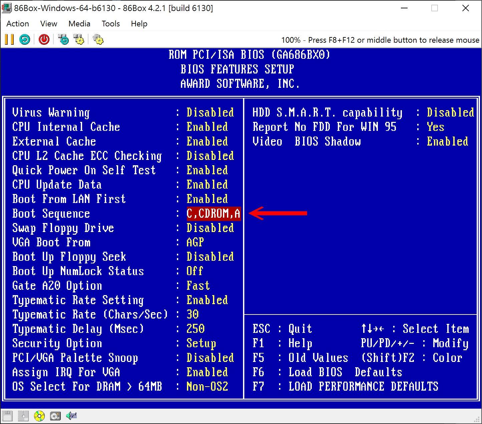Viewport: 482px width, 424px height.
Task: Send Ctrl+Alt+Del via toolbar icon
Action: (63, 39)
